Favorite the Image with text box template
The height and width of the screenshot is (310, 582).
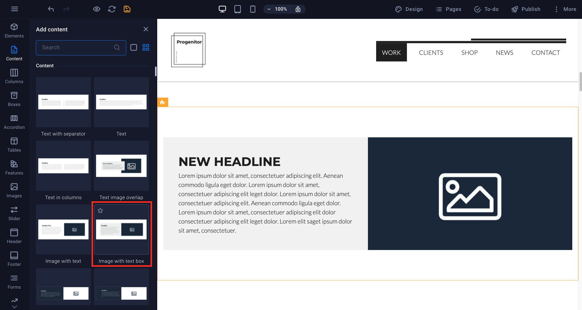pyautogui.click(x=100, y=210)
